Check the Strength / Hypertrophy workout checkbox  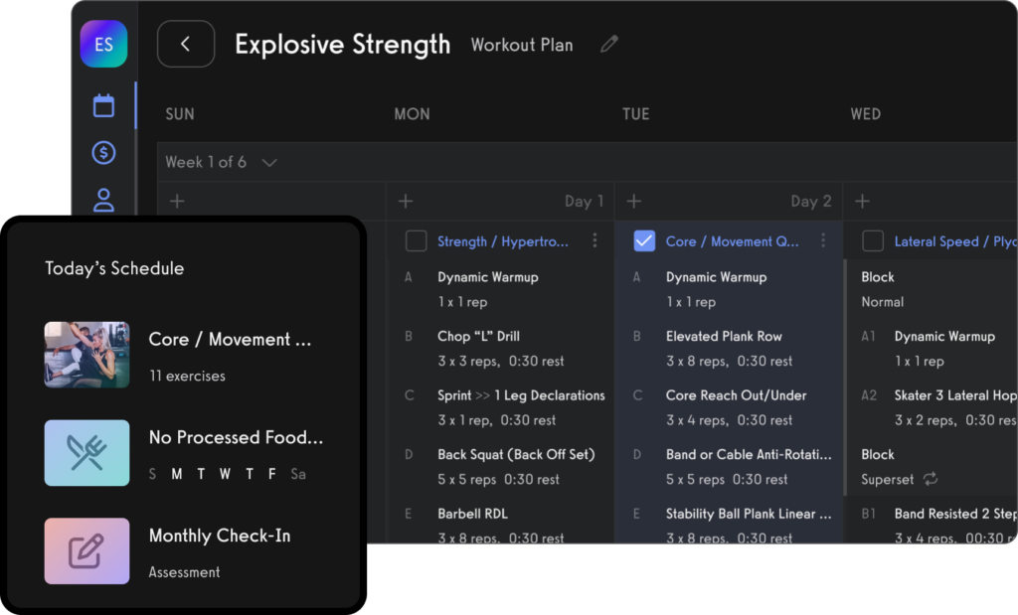coord(417,241)
